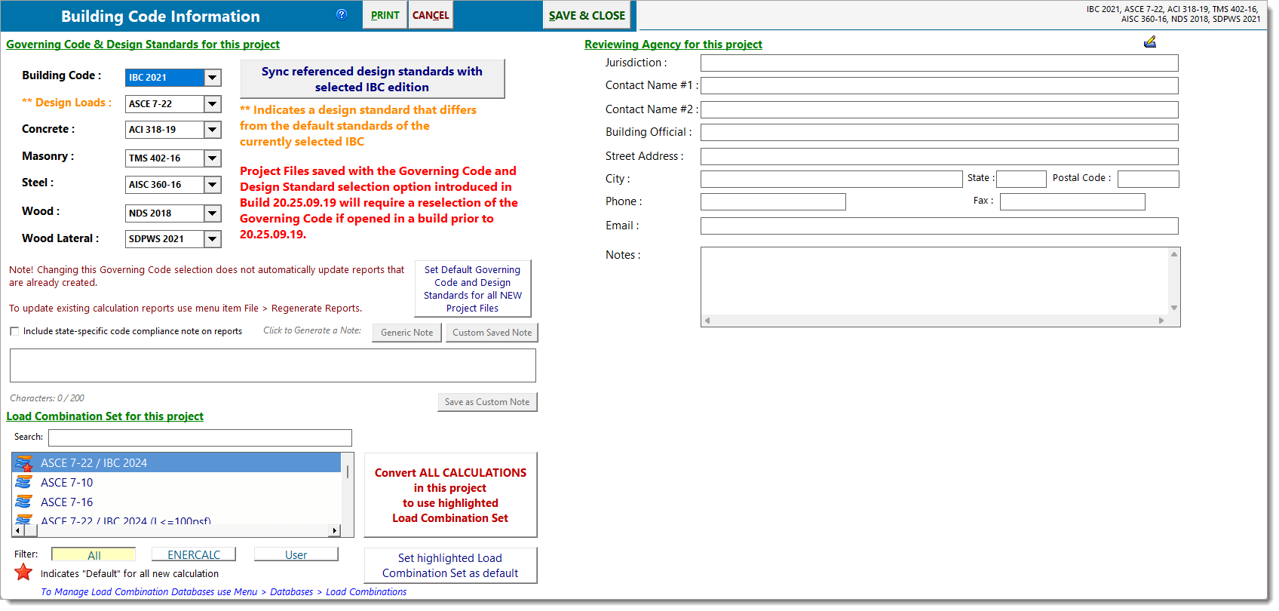Open the Building Code dropdown arrow
1279x611 pixels.
coord(213,77)
